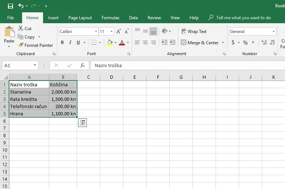Click formula bar showing Naziv troška
285x189 pixels.
pyautogui.click(x=188, y=65)
